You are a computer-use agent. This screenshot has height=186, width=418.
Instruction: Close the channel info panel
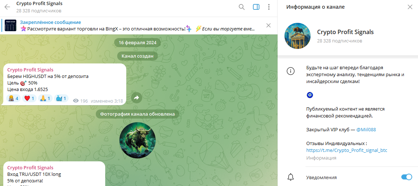[x=410, y=7]
